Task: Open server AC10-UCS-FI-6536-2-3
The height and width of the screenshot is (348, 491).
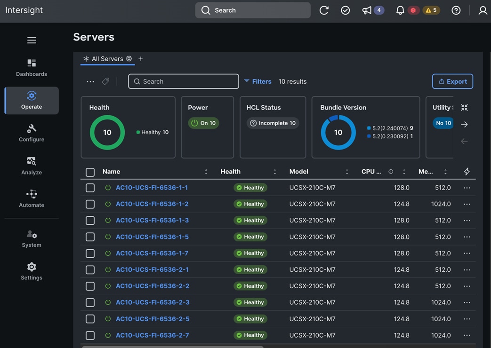Action: click(153, 302)
